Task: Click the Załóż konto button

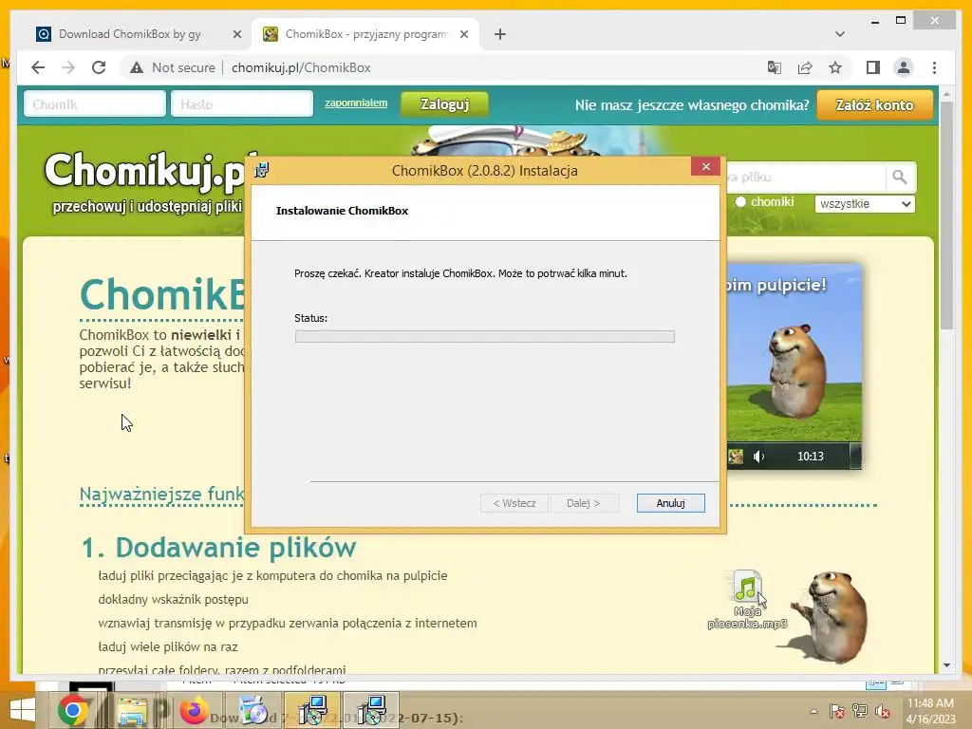Action: coord(874,104)
